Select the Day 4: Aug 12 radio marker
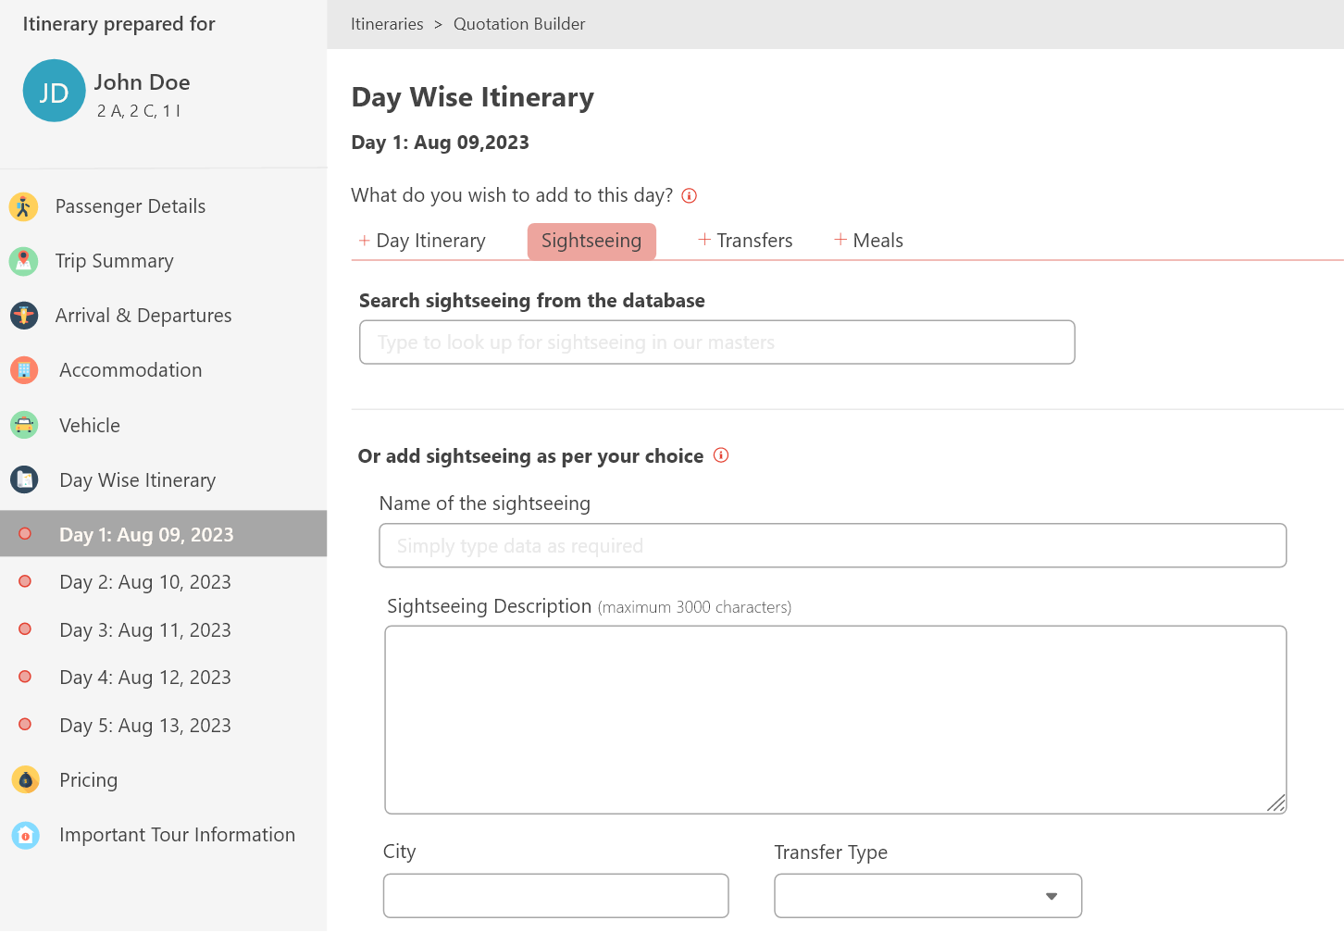The width and height of the screenshot is (1344, 933). click(x=24, y=677)
